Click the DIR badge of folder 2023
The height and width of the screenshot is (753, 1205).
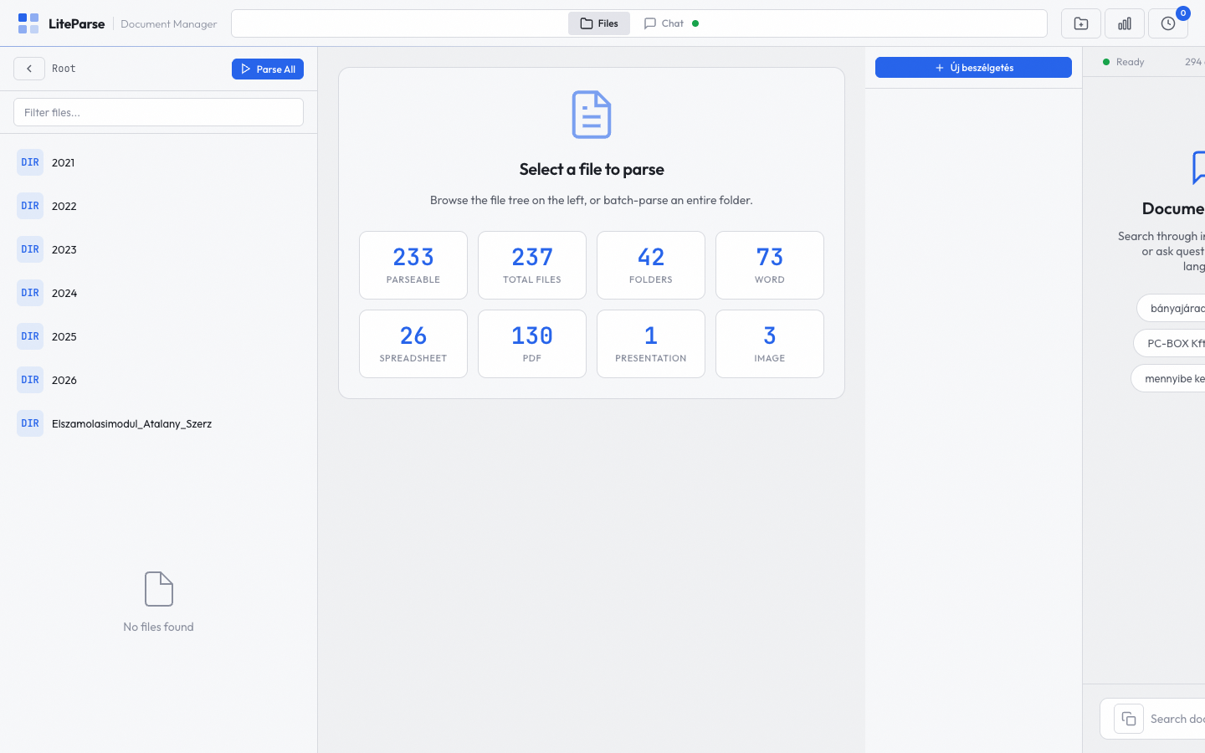(x=30, y=249)
